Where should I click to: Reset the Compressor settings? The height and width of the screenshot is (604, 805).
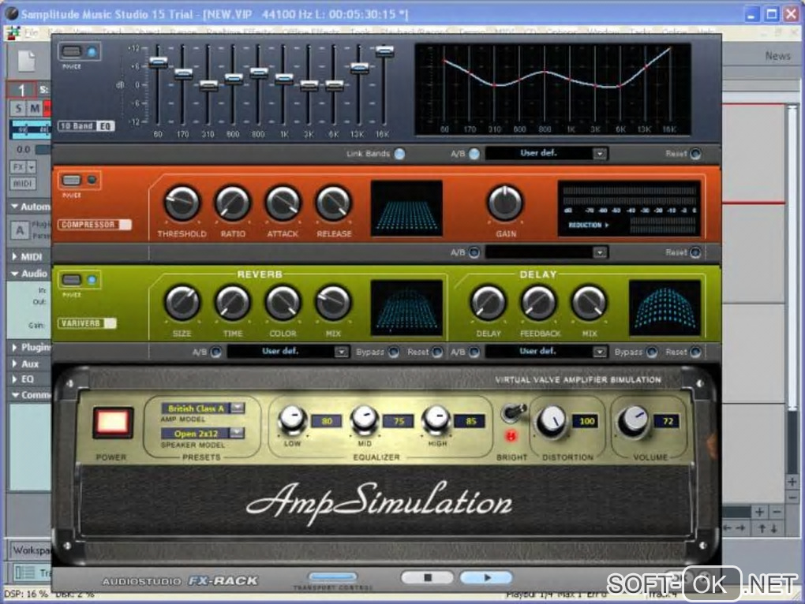pyautogui.click(x=695, y=252)
